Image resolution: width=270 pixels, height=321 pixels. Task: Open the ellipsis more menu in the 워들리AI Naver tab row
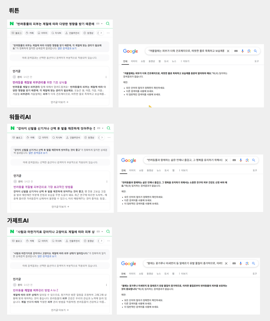[109, 137]
